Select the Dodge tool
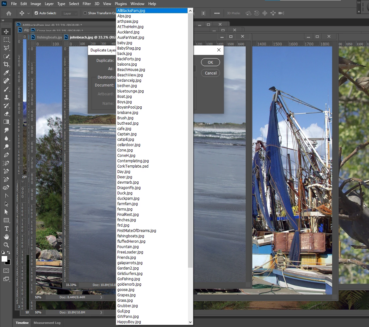Viewport: 369px width, 327px height. pyautogui.click(x=6, y=146)
